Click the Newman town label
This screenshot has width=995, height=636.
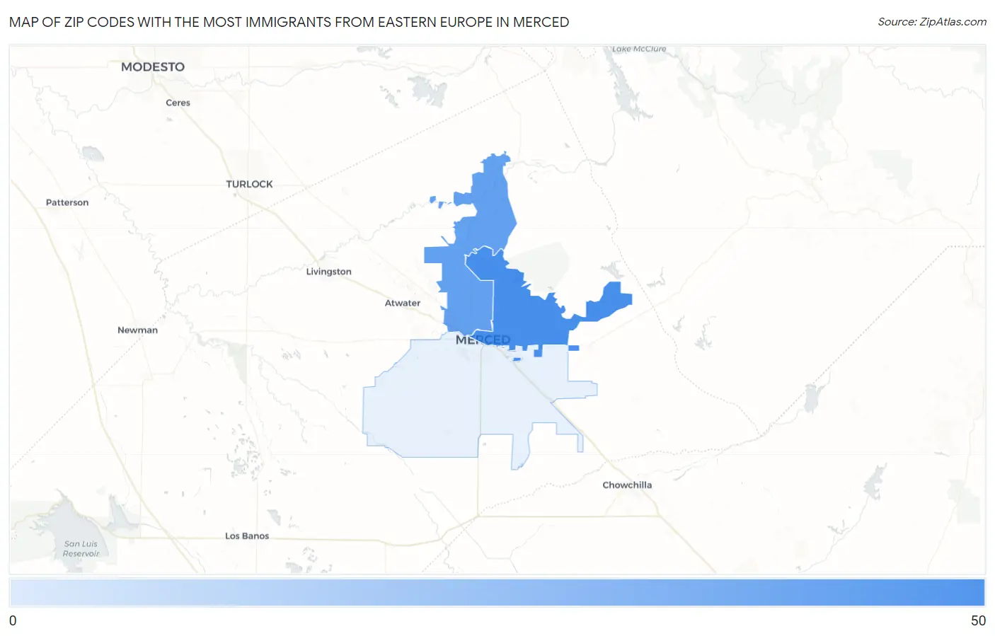(x=137, y=330)
